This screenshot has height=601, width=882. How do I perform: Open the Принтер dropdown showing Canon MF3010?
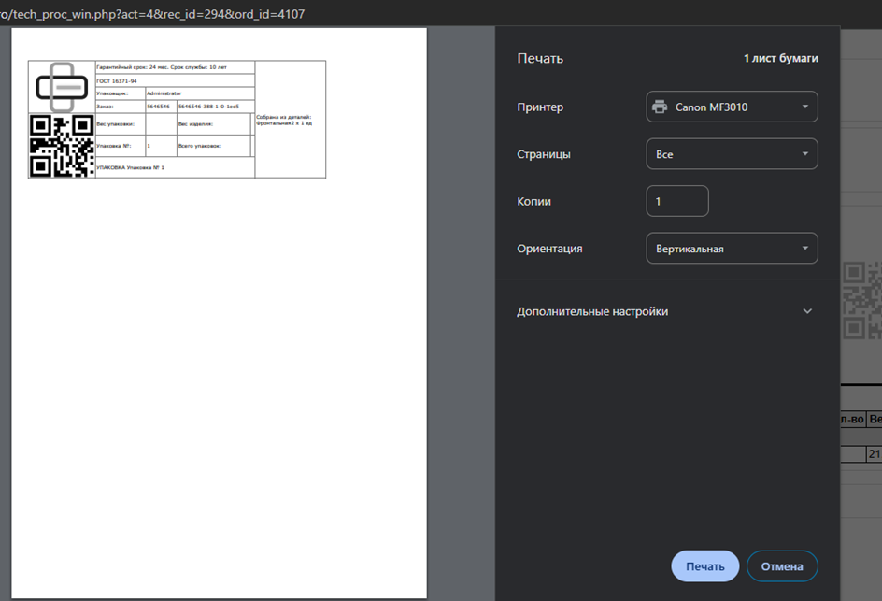click(732, 107)
